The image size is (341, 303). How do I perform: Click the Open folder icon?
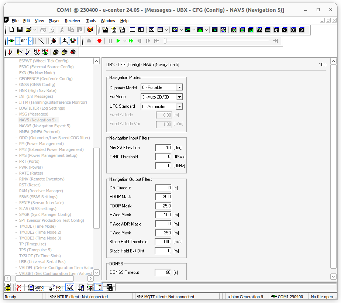tap(28, 30)
